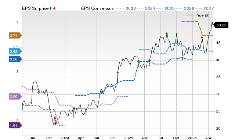Click the green beat arrow on 2025 line near November 2025
This screenshot has width=235, height=140.
pos(182,58)
